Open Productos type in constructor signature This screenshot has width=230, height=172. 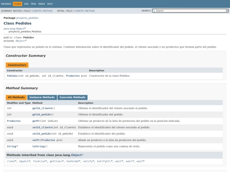tap(73, 76)
